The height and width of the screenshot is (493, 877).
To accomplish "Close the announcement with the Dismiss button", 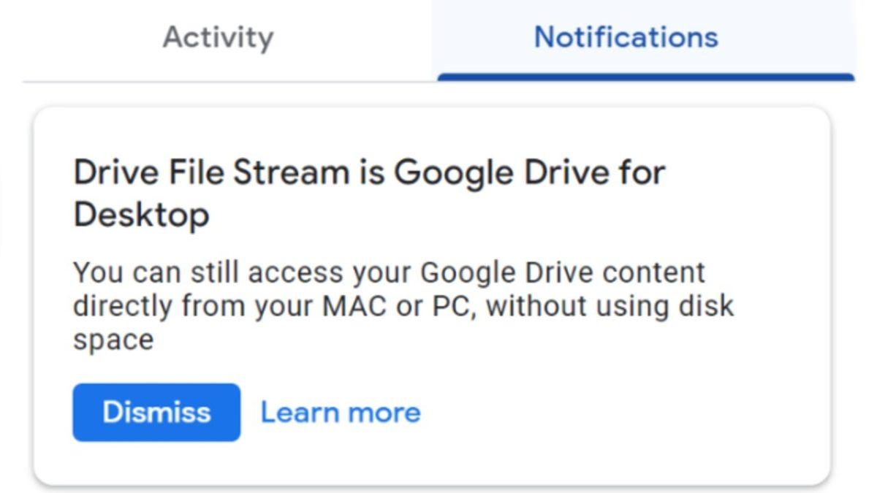I will click(156, 411).
